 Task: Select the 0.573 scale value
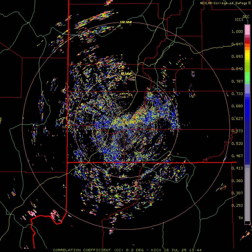(237, 131)
